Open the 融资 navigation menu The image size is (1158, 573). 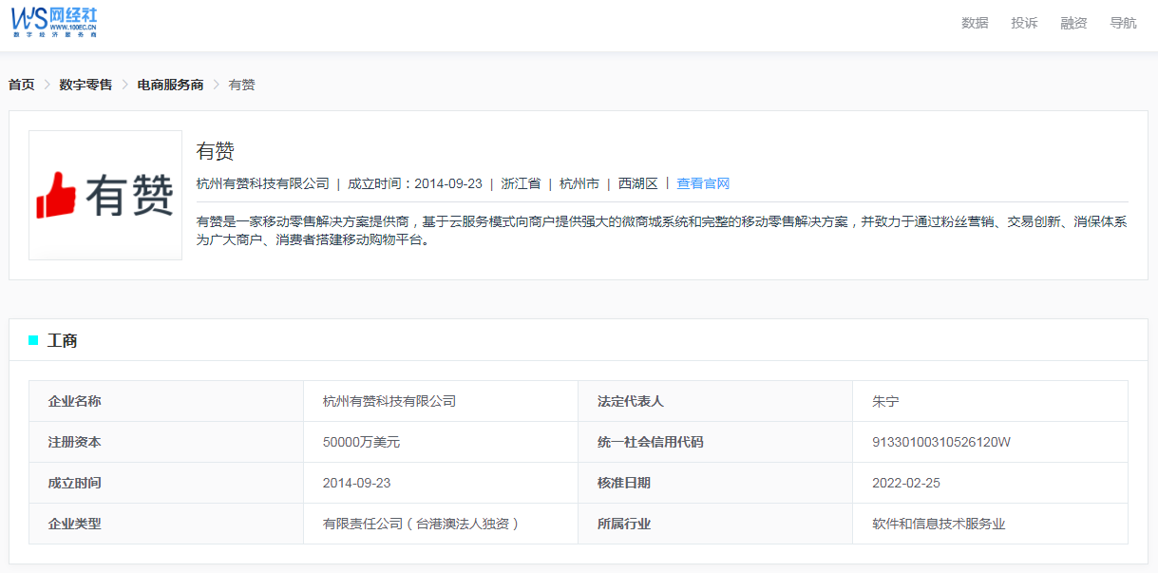pyautogui.click(x=1073, y=23)
